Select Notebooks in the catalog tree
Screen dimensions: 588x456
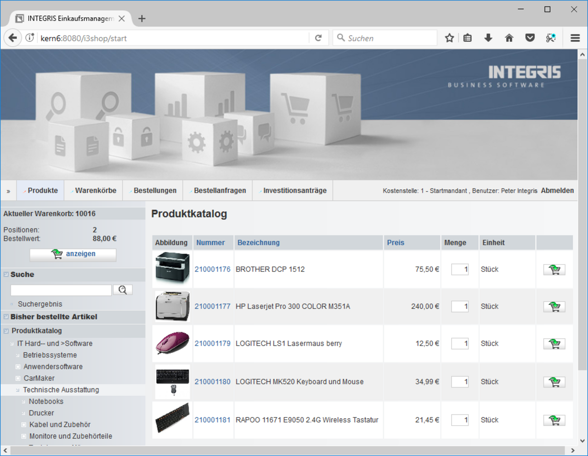coord(46,401)
